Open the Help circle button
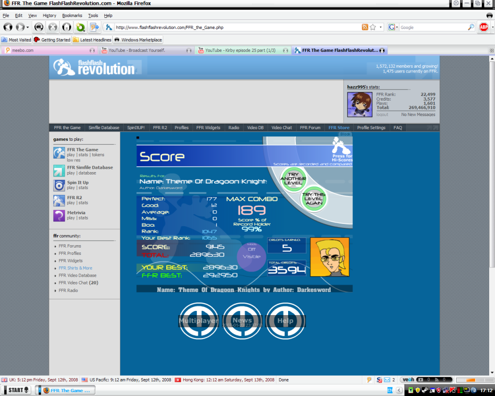This screenshot has width=495, height=396. (285, 321)
